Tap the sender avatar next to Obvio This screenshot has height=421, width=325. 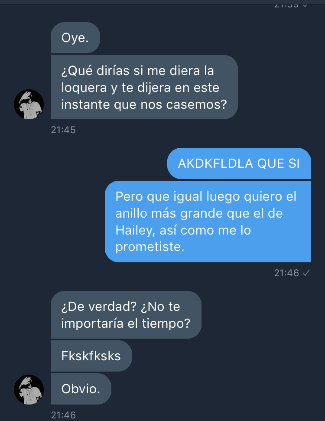point(29,389)
